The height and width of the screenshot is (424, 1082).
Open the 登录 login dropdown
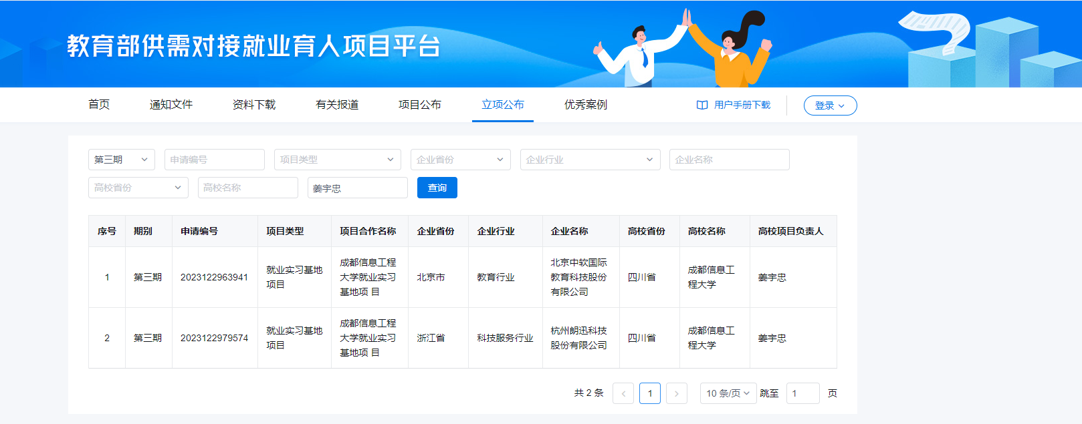830,105
